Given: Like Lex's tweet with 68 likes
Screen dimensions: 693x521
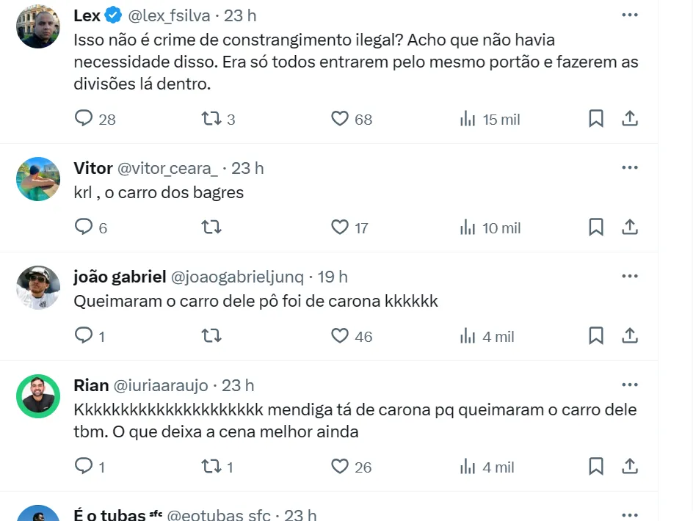Looking at the screenshot, I should (x=339, y=118).
